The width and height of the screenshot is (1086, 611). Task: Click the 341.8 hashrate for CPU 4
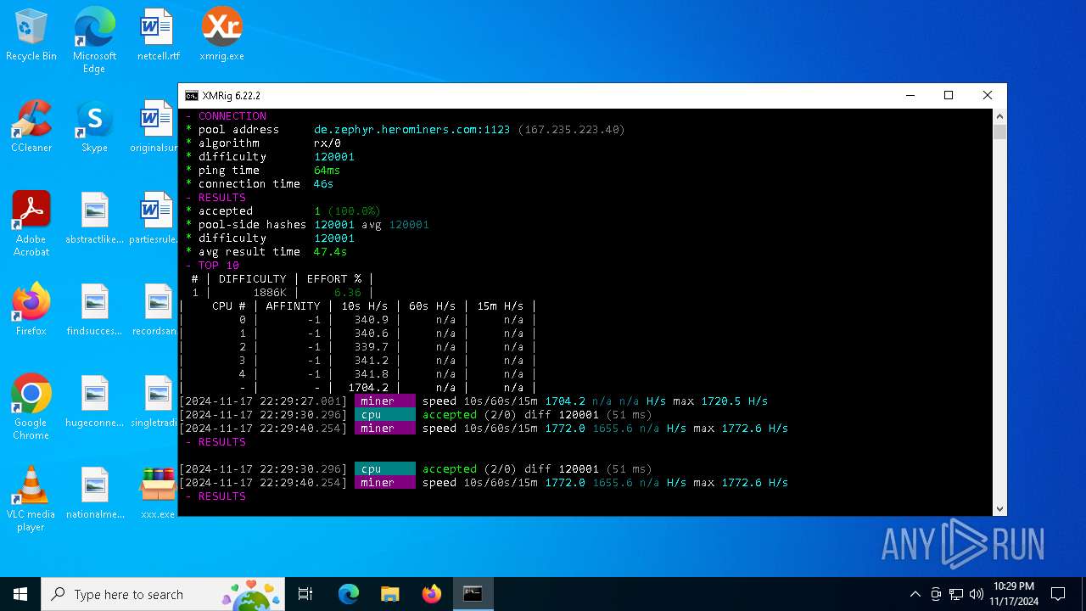coord(371,374)
